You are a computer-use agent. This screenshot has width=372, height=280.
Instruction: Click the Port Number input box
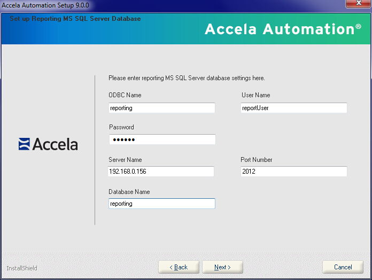coord(293,172)
